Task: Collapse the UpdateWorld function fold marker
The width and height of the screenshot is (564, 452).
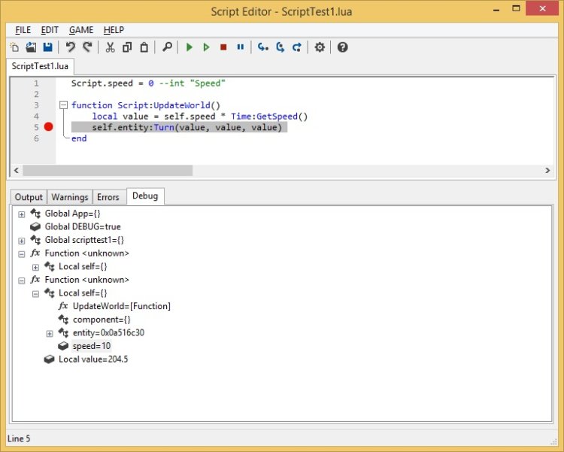Action: tap(63, 105)
